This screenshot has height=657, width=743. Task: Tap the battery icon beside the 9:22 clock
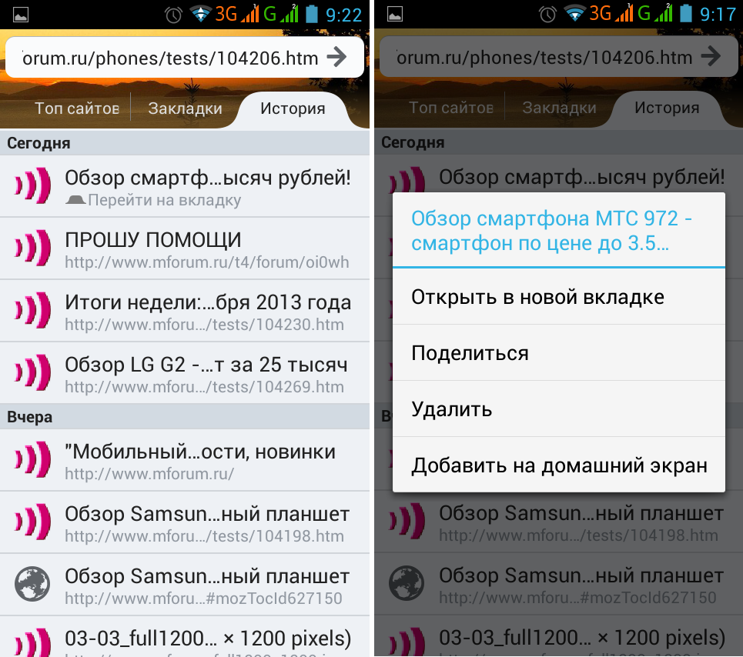pyautogui.click(x=312, y=14)
